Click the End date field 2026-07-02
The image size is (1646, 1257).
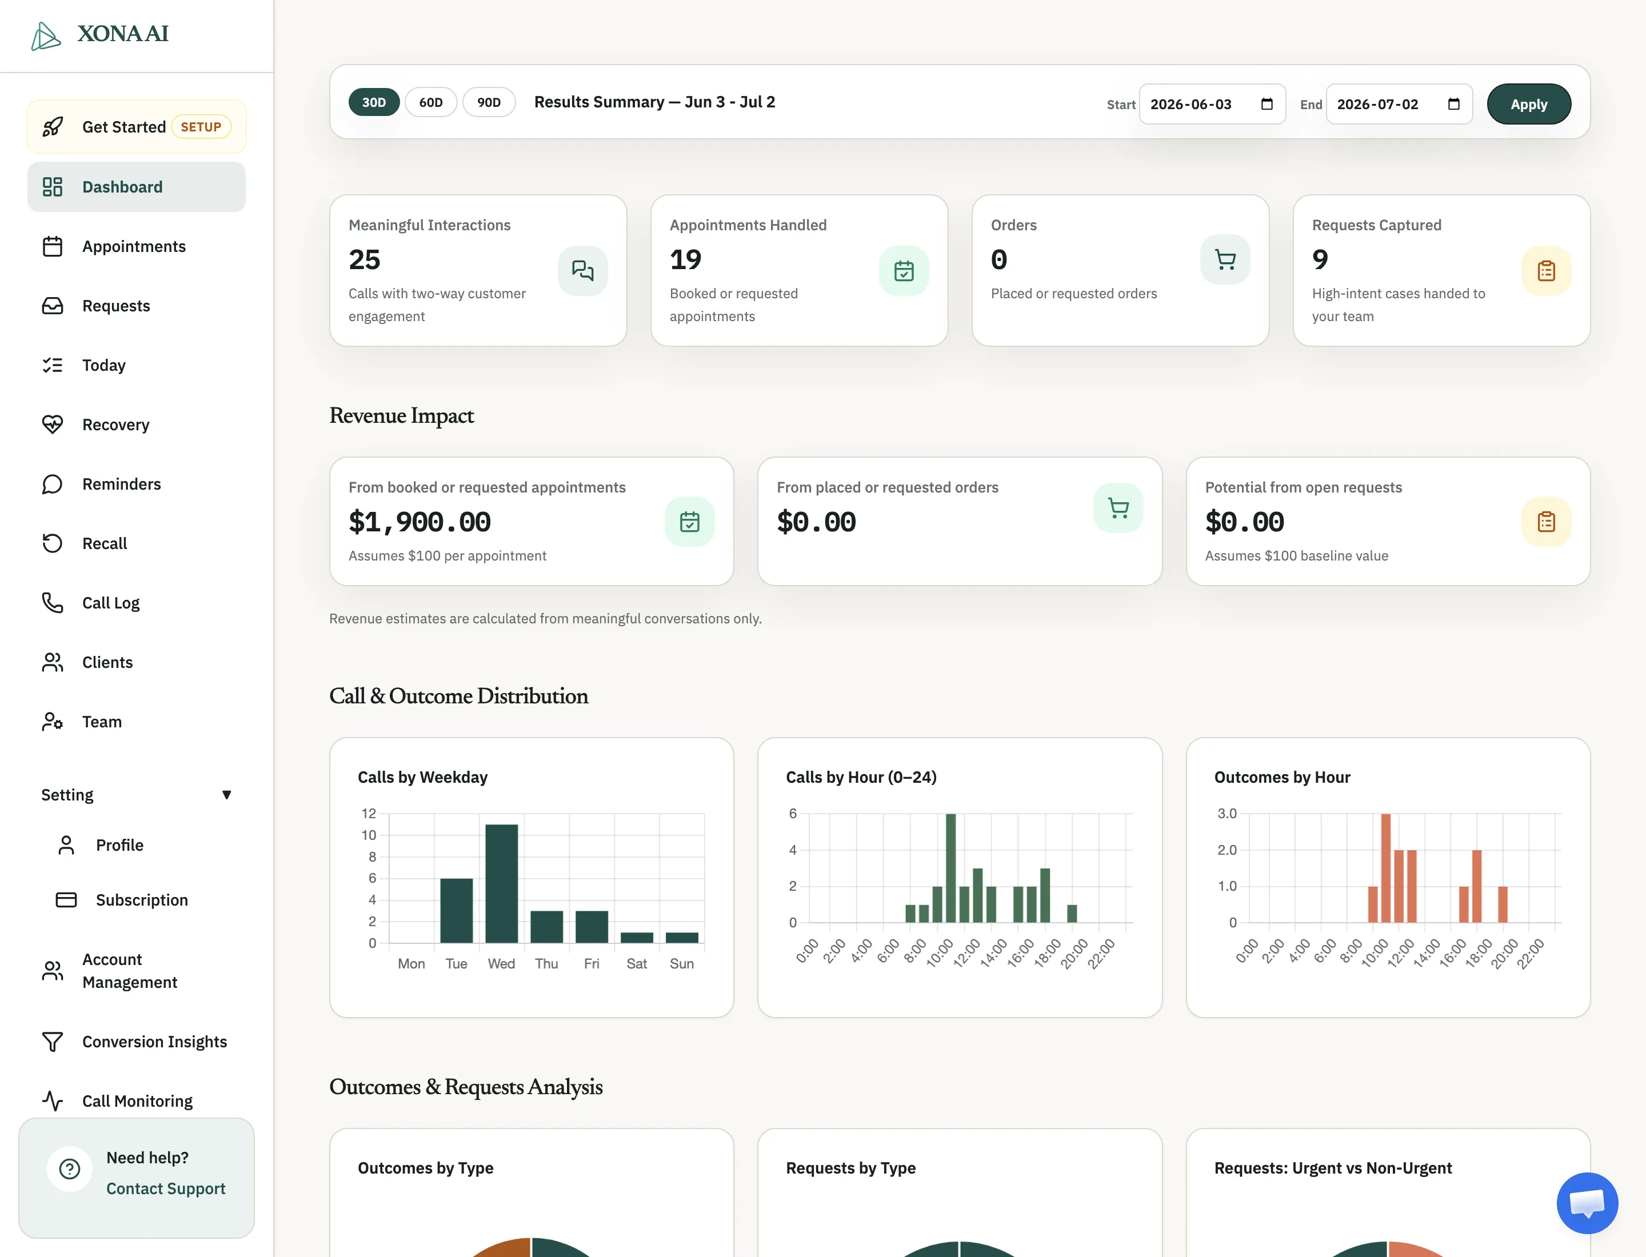point(1399,104)
